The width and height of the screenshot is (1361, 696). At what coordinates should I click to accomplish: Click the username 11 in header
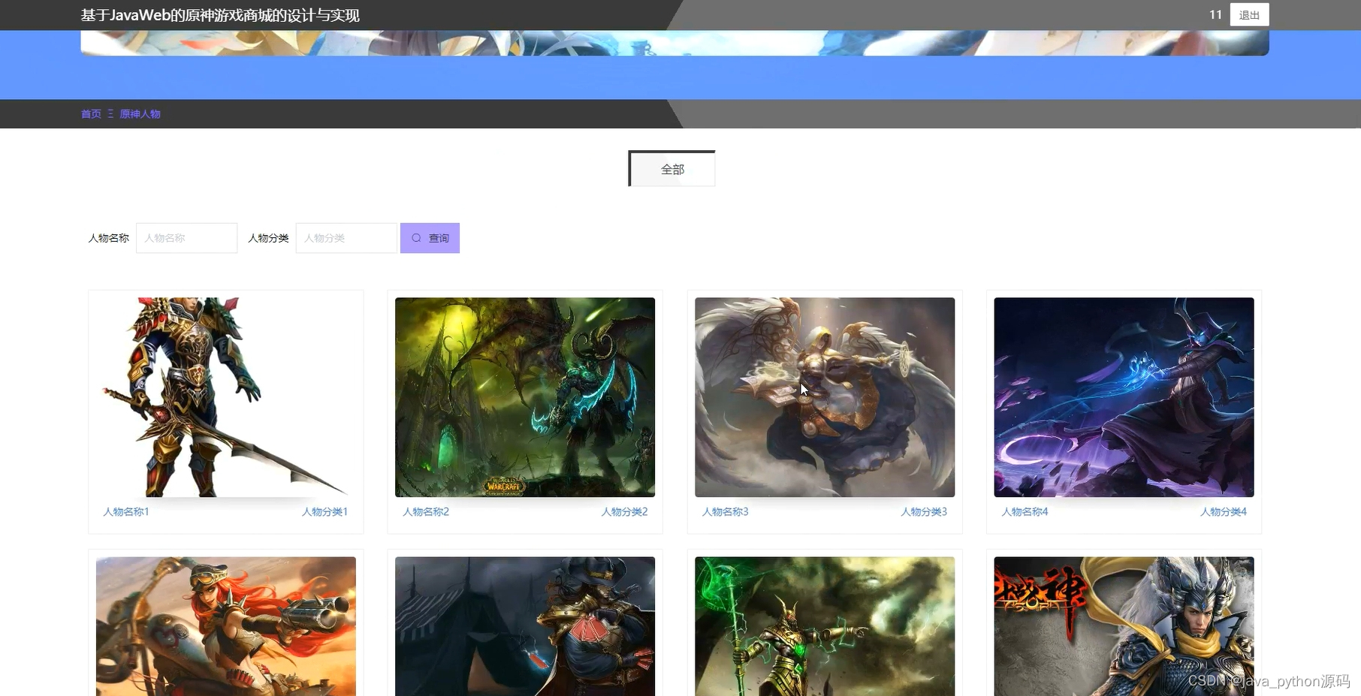(x=1215, y=15)
